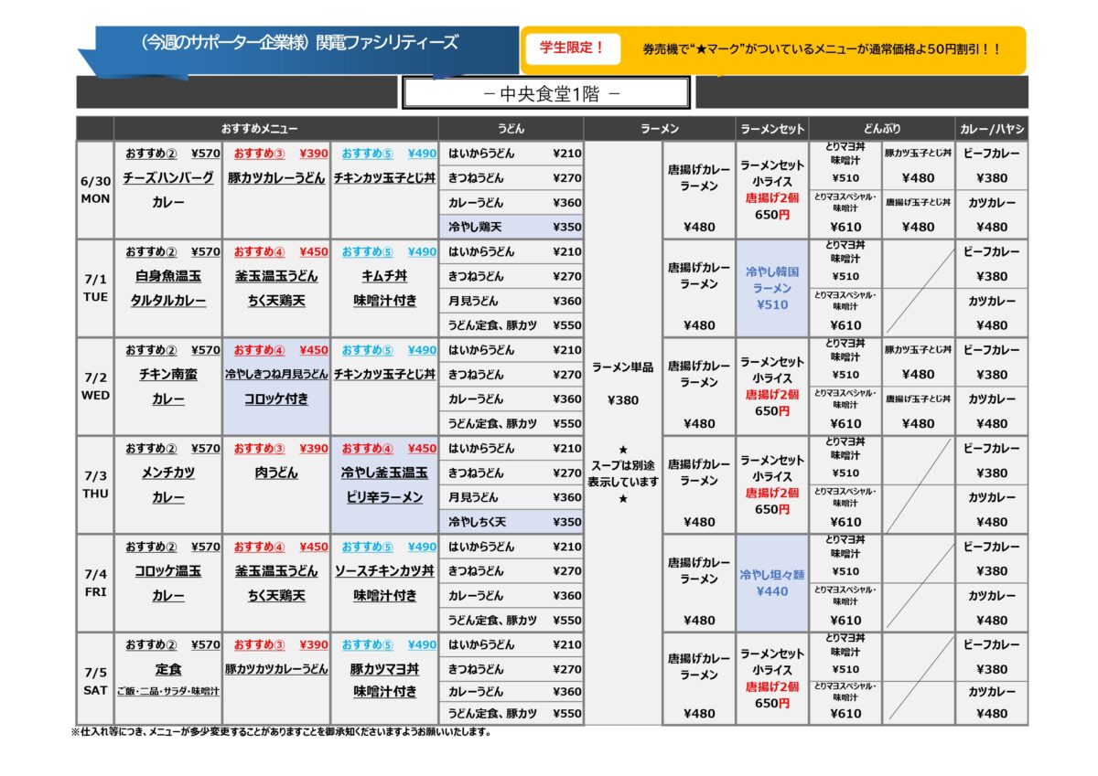Click うどん定食、豚カツ ¥550 in Tuesday's row
The width and height of the screenshot is (1098, 776).
tap(511, 325)
